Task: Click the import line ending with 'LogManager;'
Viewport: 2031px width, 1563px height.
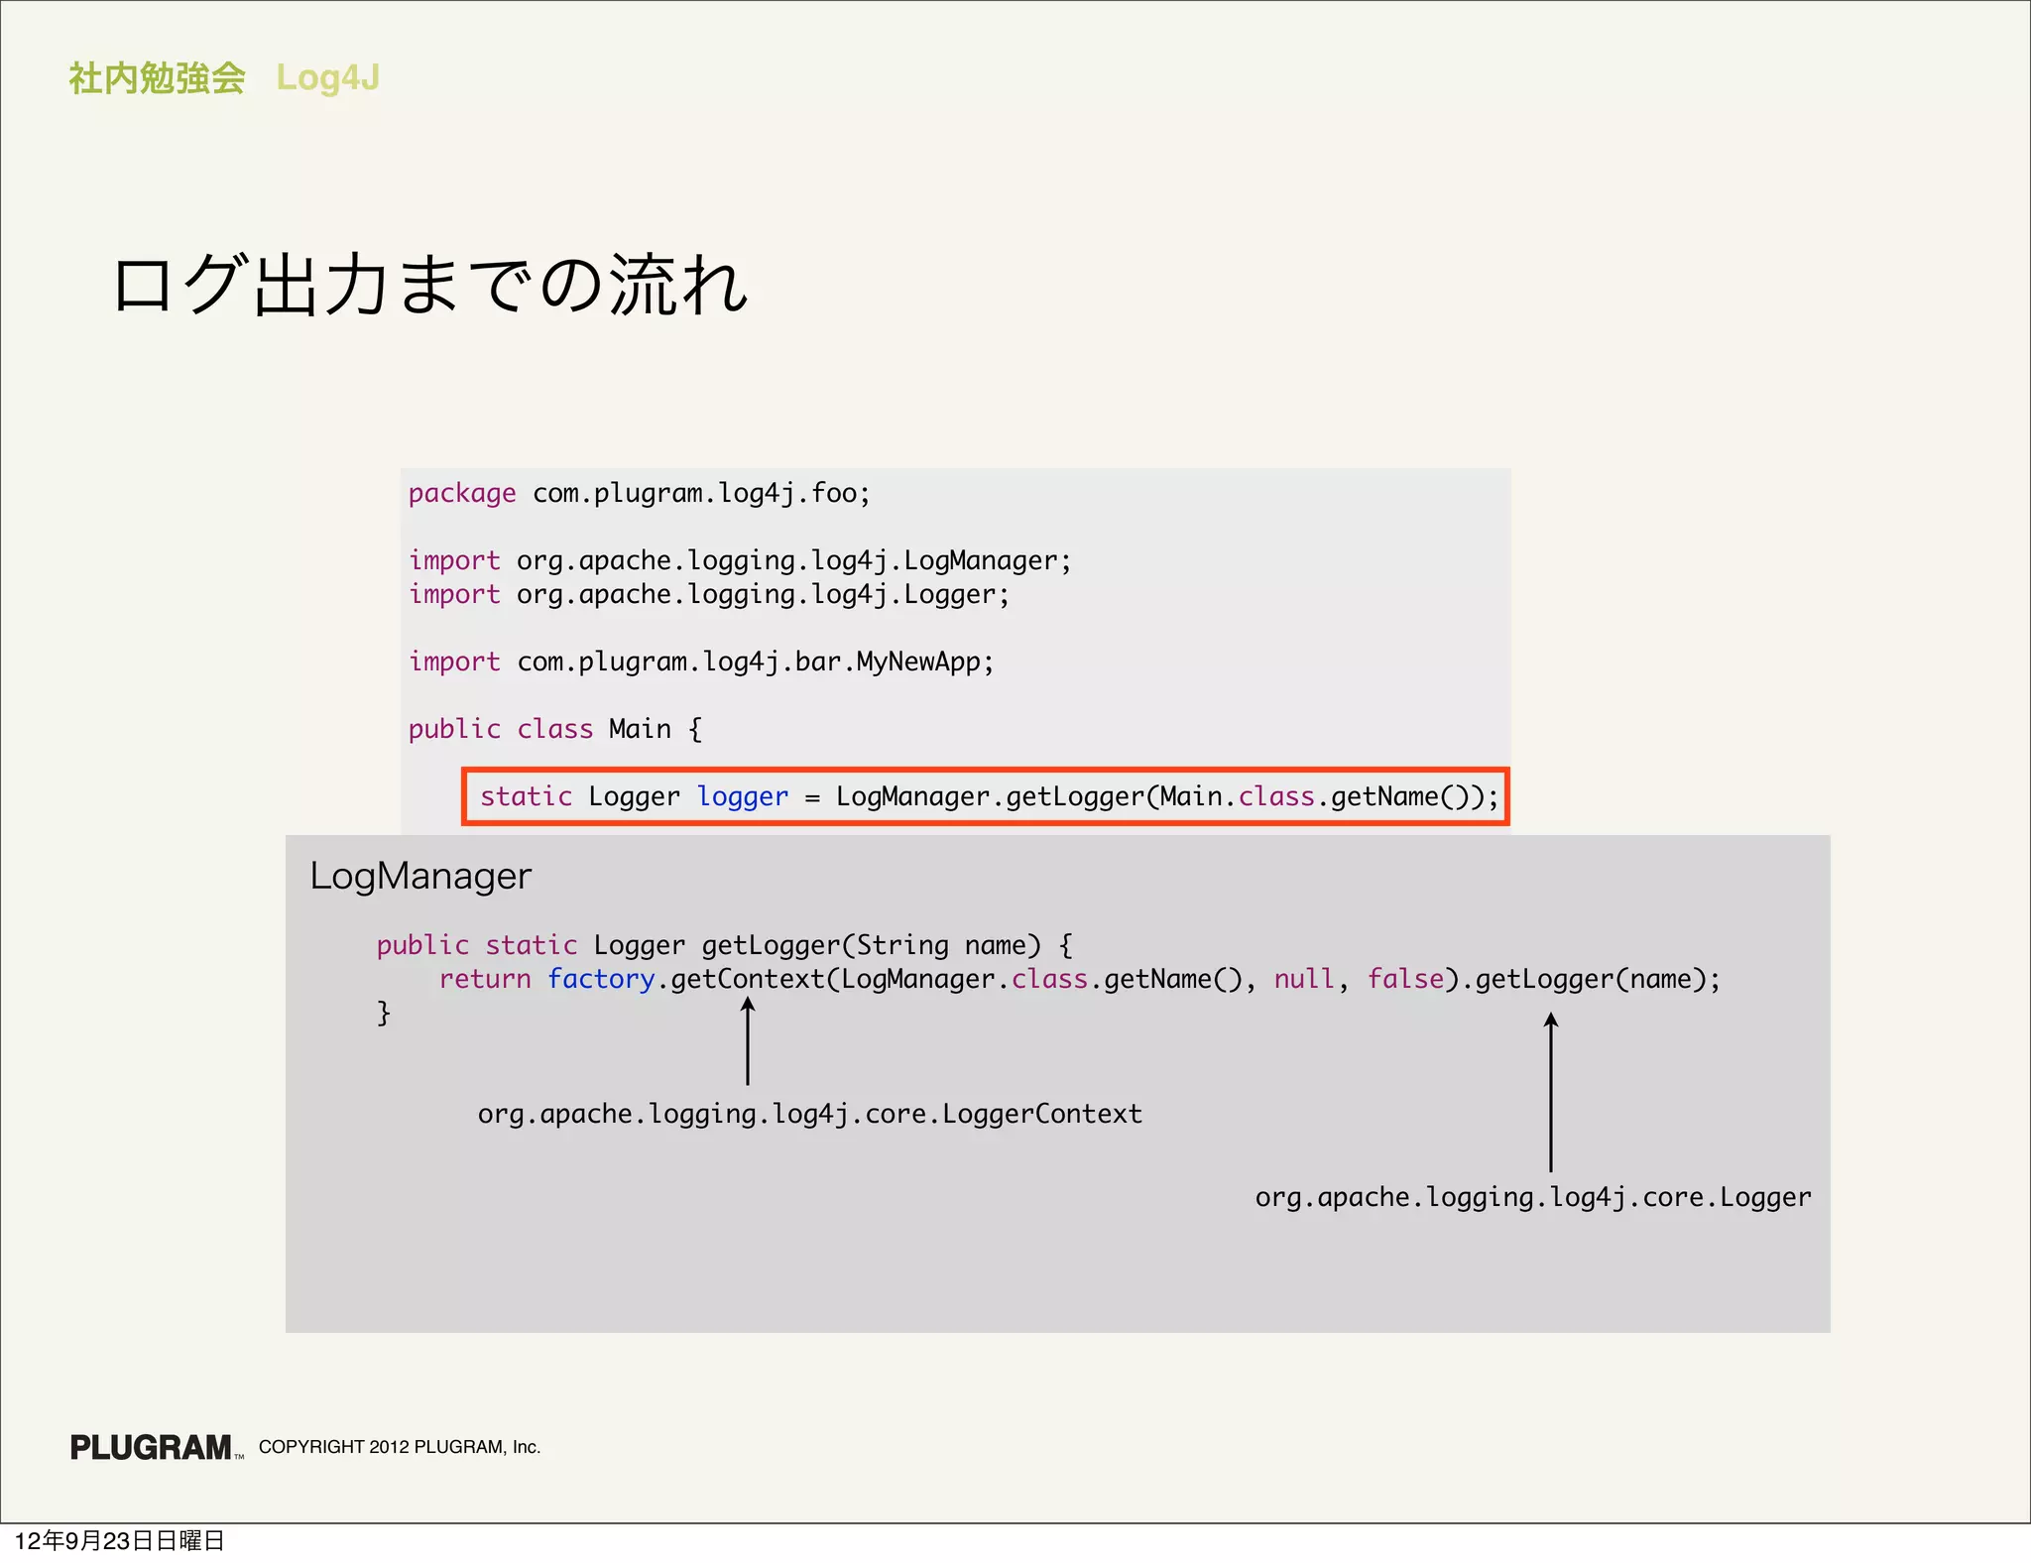Action: [740, 560]
